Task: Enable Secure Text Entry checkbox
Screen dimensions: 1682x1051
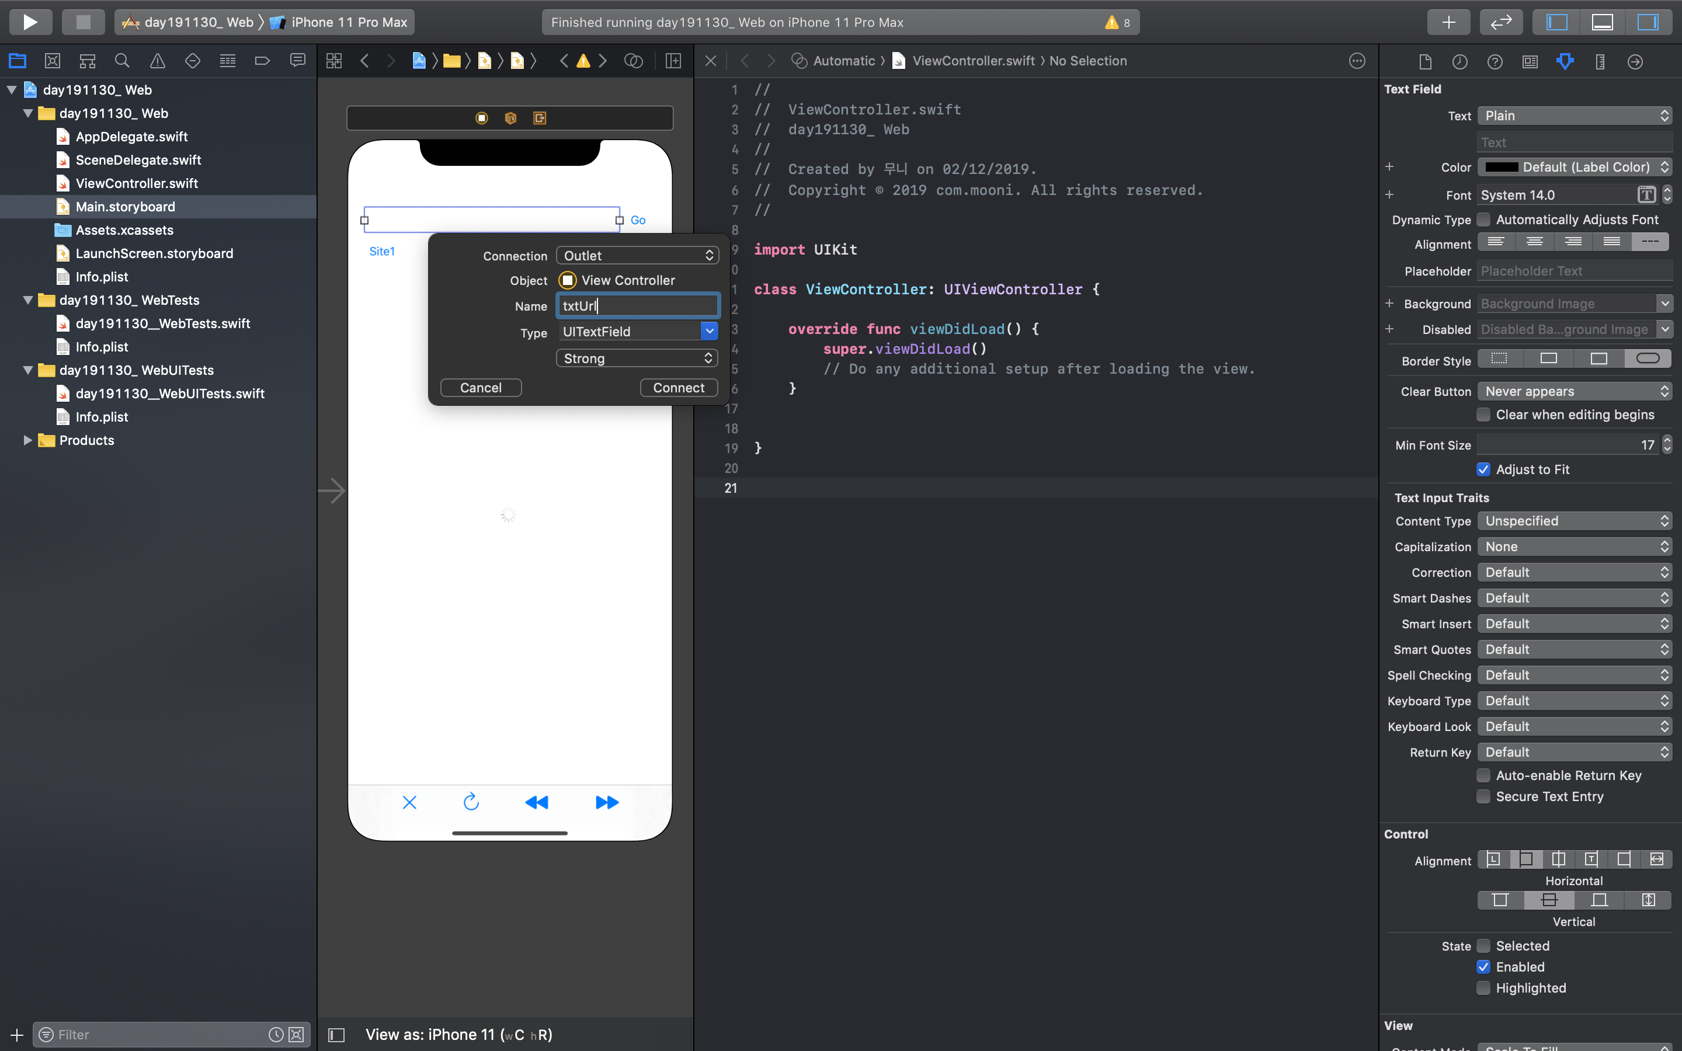Action: (x=1483, y=796)
